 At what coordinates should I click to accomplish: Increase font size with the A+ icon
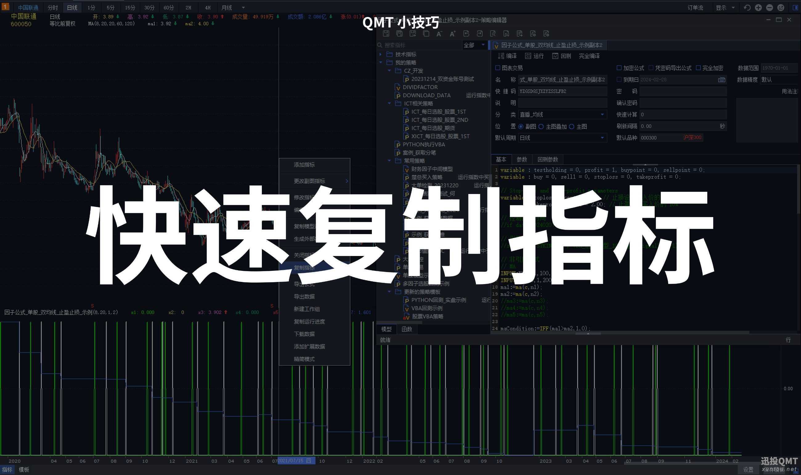[x=453, y=34]
